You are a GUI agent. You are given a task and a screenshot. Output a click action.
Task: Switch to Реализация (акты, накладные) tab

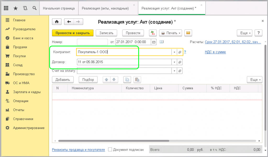coord(105,8)
